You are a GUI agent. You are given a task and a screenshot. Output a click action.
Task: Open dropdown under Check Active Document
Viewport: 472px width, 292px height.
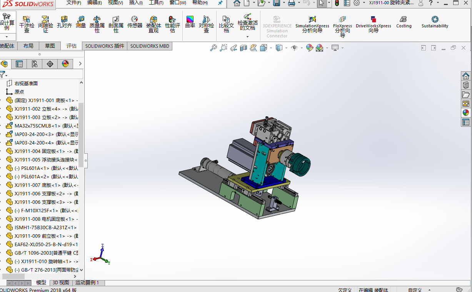tap(247, 37)
